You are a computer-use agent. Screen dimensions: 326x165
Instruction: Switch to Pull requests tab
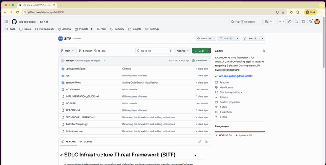pyautogui.click(x=44, y=29)
